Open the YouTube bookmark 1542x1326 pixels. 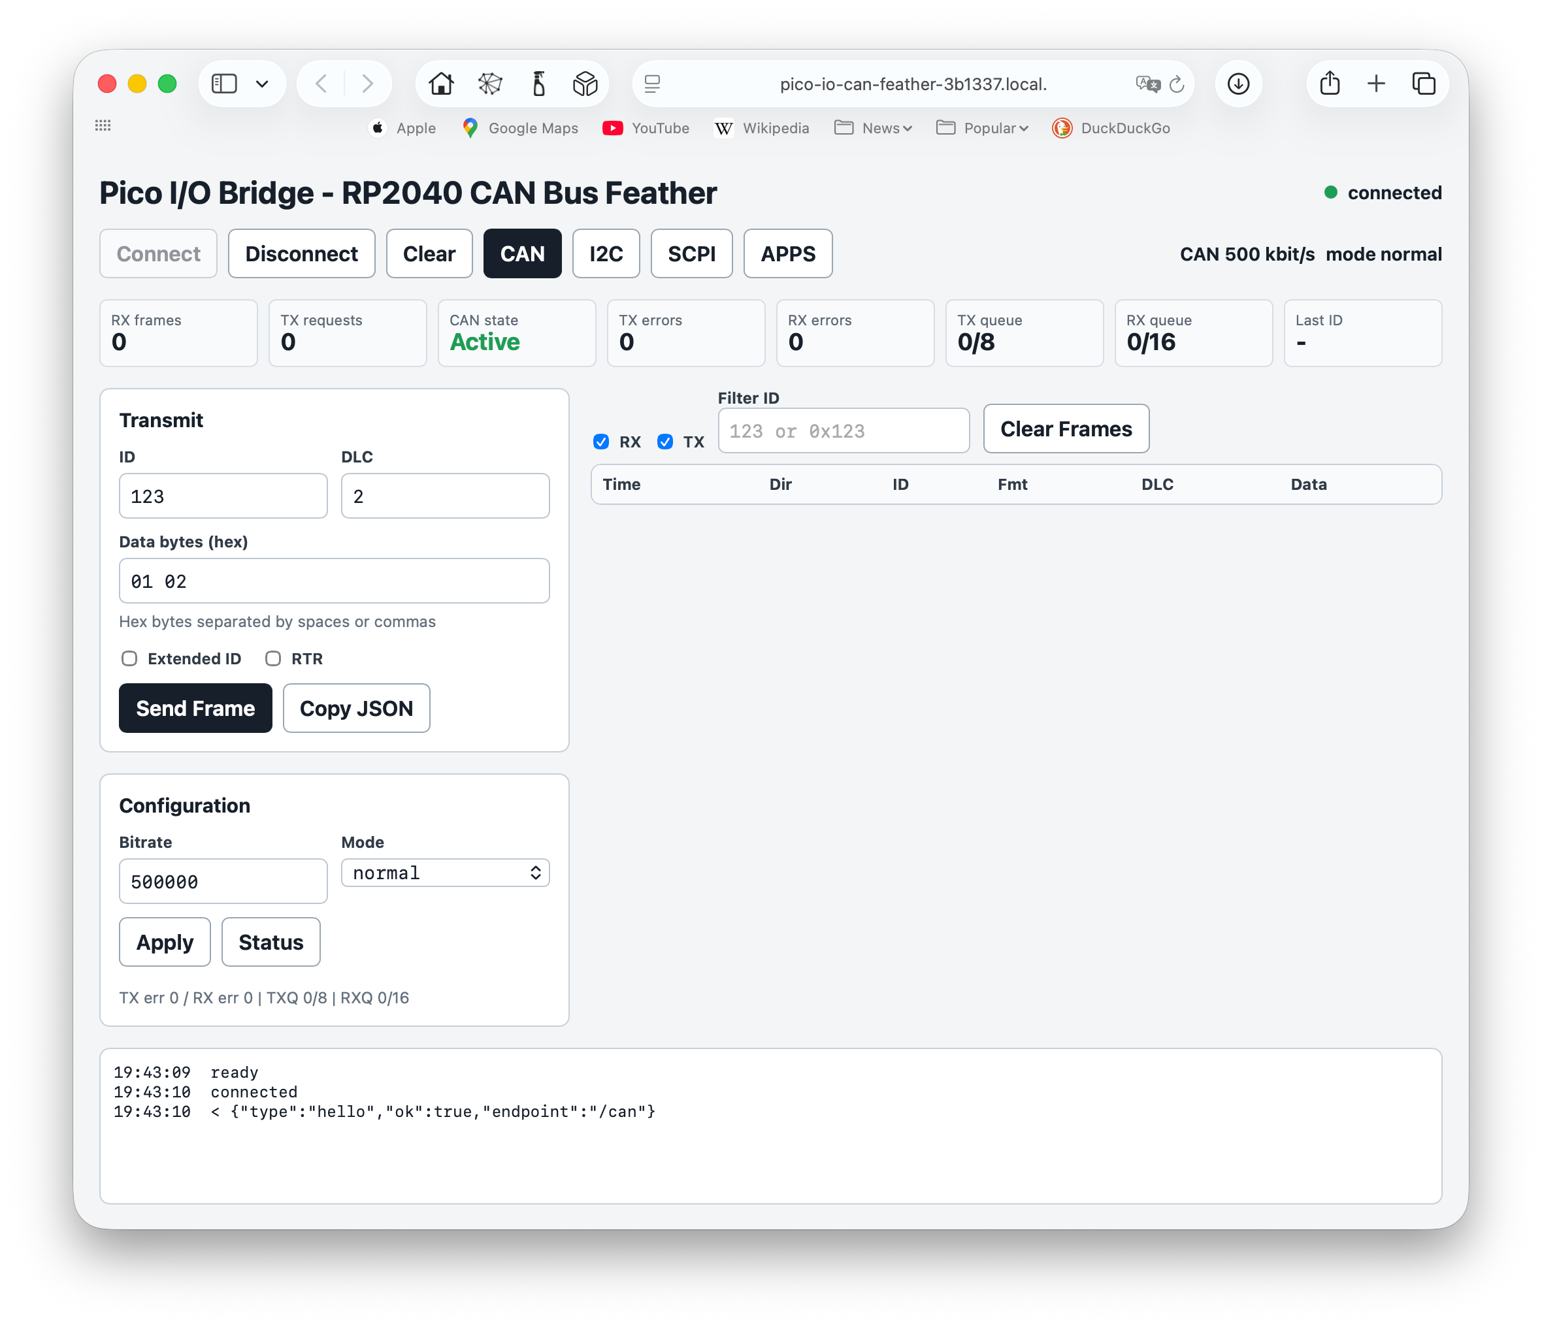click(x=646, y=128)
